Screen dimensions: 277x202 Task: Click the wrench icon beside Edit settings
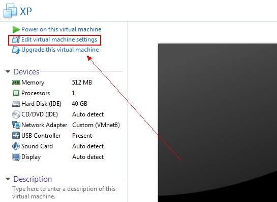click(16, 39)
